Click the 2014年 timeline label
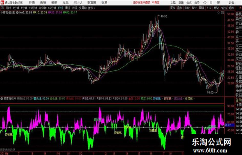The width and height of the screenshot is (242, 155). coord(4,153)
